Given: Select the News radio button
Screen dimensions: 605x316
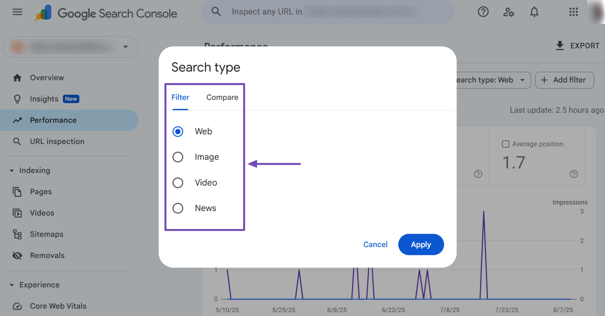Looking at the screenshot, I should click(x=178, y=208).
